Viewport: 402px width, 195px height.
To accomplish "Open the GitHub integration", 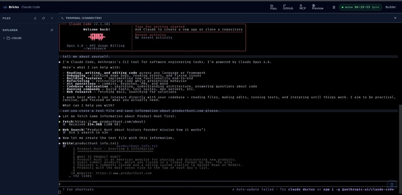I will point(288,7).
